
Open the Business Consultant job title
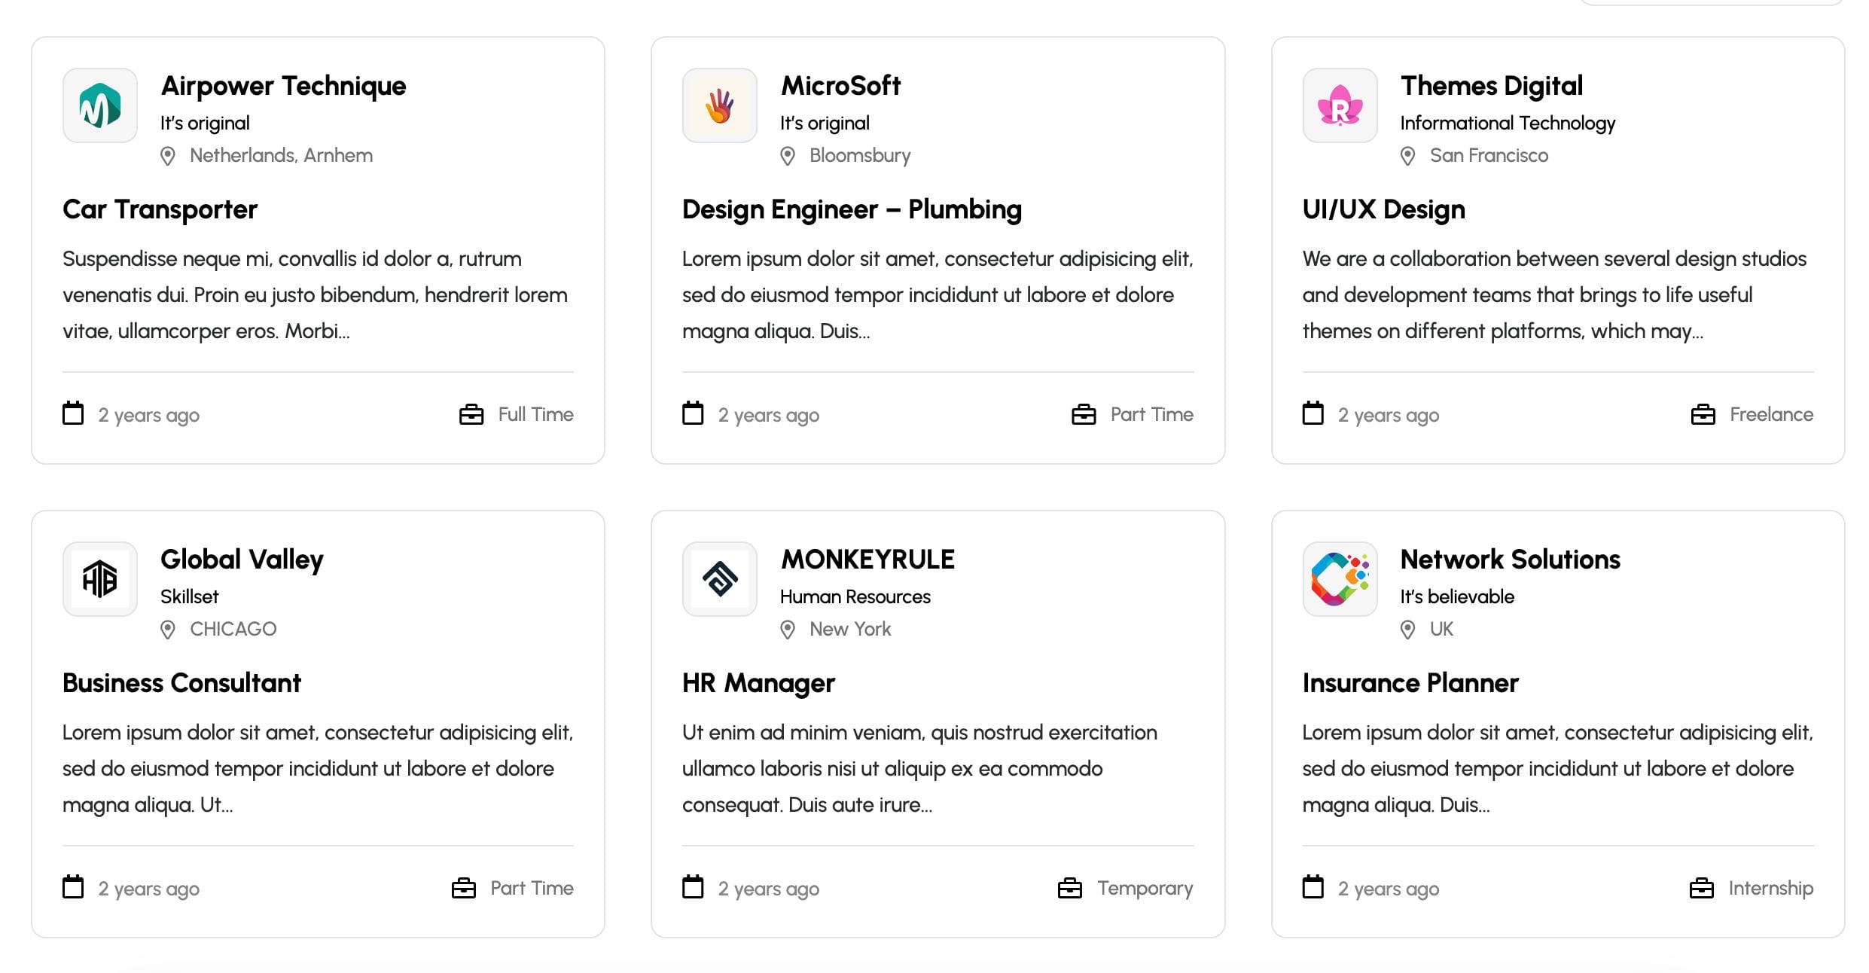[x=181, y=683]
